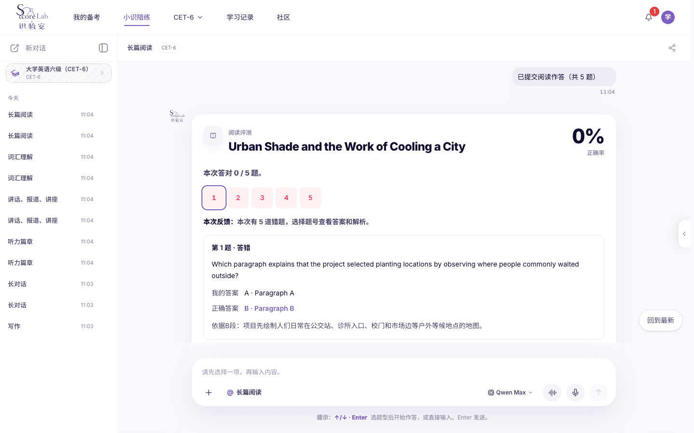Toggle the sidebar panel icon
This screenshot has width=694, height=433.
(x=103, y=48)
